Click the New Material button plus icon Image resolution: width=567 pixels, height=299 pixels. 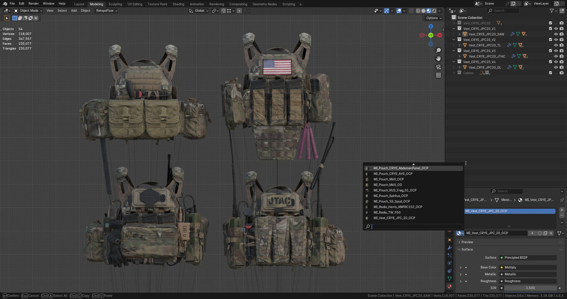click(562, 210)
